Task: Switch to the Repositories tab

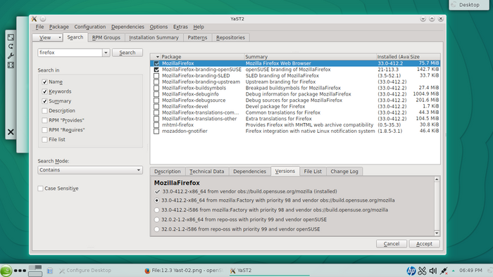Action: [x=230, y=37]
